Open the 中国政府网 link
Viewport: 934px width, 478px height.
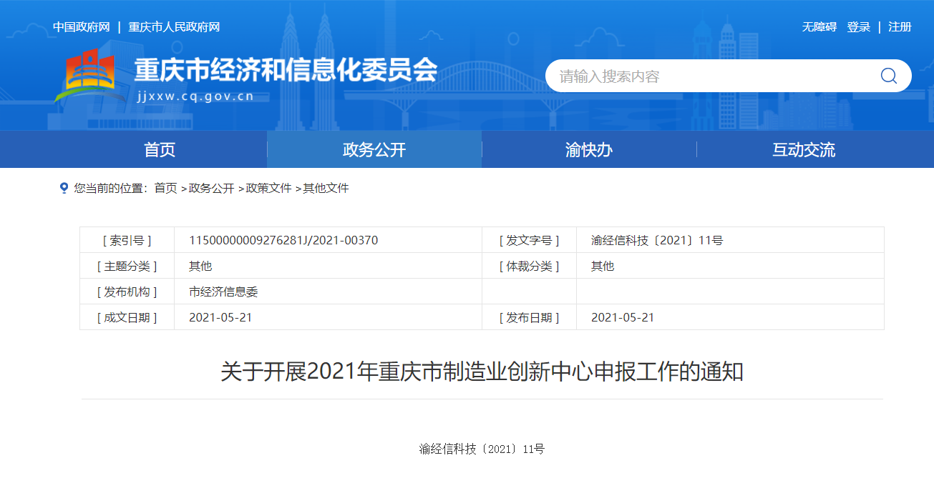tap(81, 27)
